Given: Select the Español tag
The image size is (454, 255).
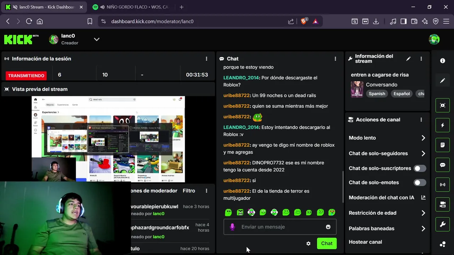Looking at the screenshot, I should (x=402, y=94).
